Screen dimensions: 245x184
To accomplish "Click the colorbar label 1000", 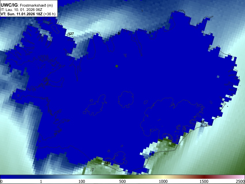I will tap(163, 181).
